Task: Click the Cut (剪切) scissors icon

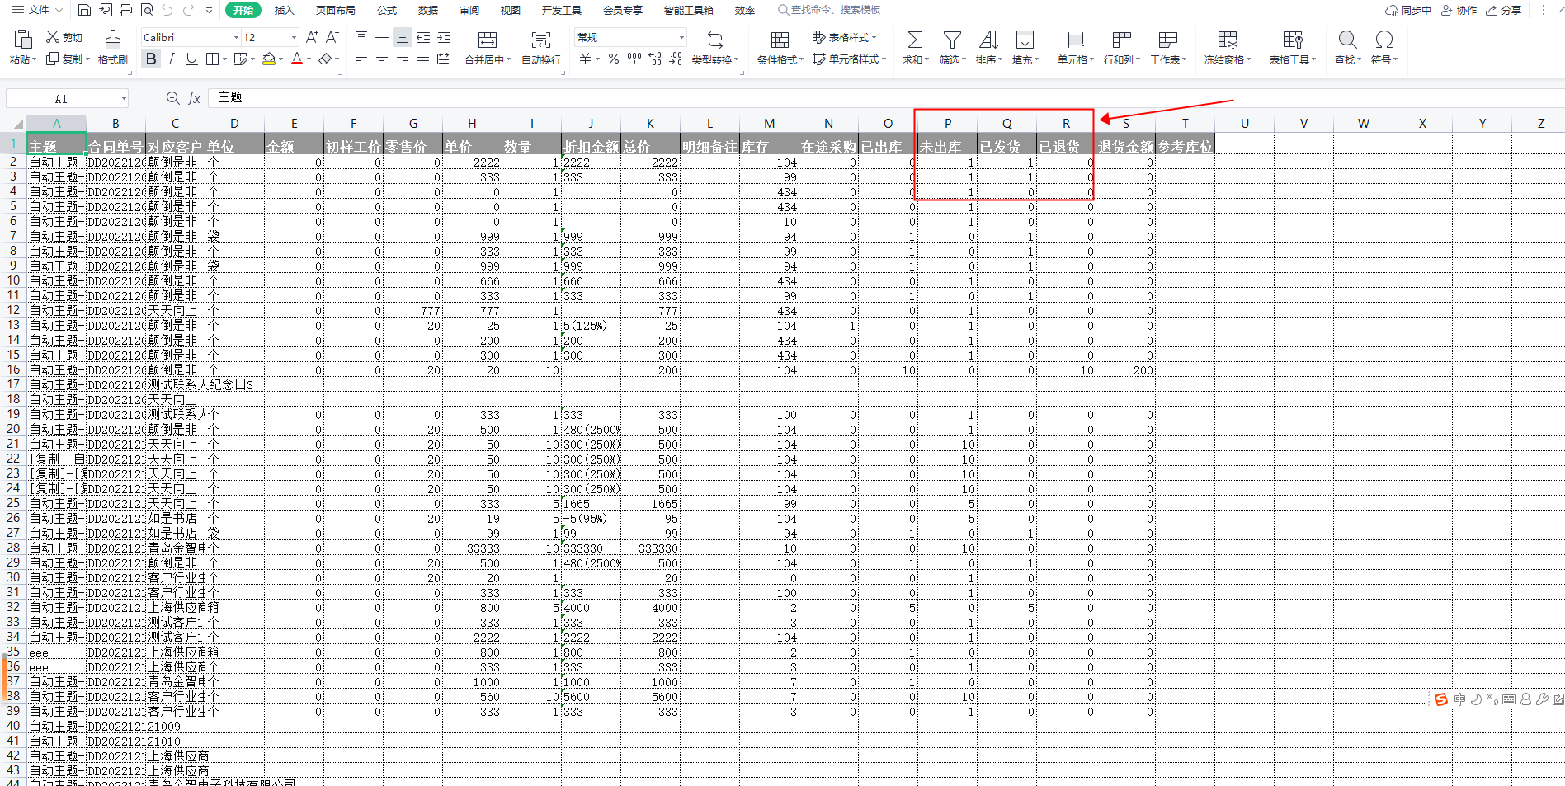Action: (53, 37)
